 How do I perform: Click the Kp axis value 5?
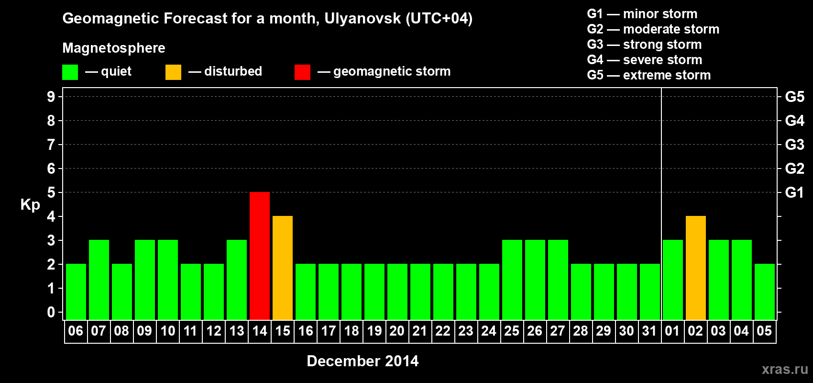point(51,192)
